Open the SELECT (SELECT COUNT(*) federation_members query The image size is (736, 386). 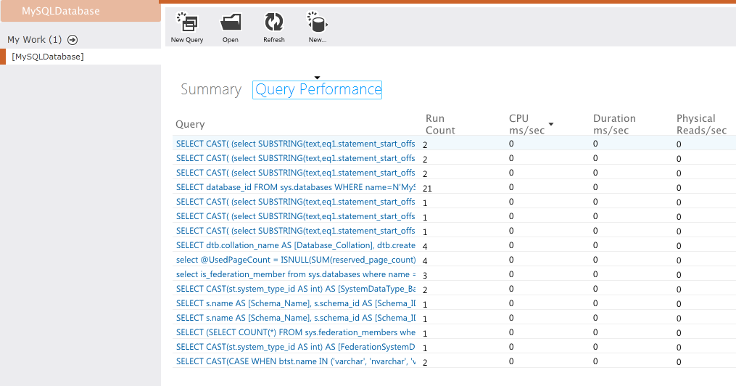coord(295,332)
